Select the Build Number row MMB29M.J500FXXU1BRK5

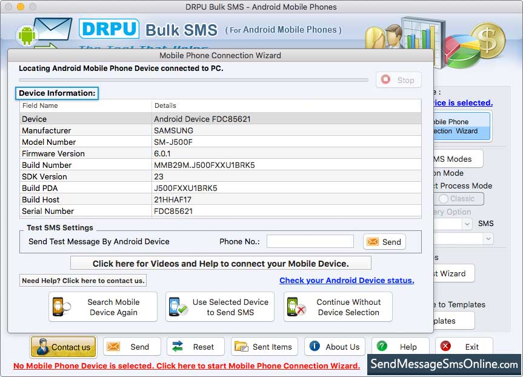point(221,165)
